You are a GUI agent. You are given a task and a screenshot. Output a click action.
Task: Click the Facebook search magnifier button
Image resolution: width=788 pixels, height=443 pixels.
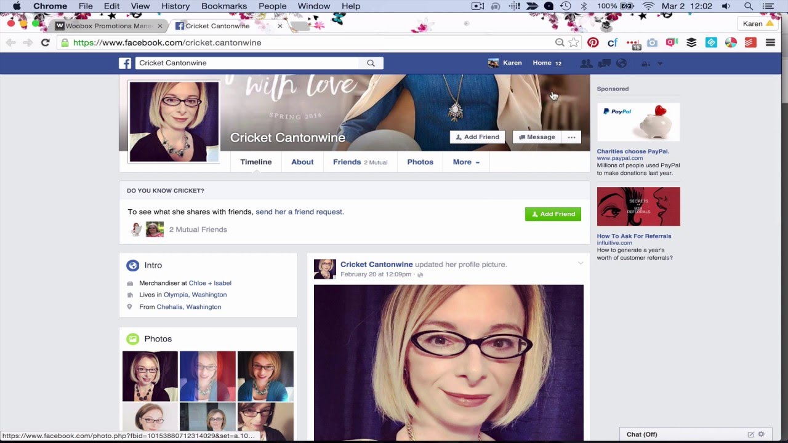(x=371, y=63)
